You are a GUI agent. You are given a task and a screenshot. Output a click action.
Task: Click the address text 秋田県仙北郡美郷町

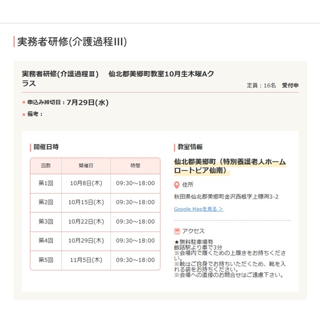[226, 197]
